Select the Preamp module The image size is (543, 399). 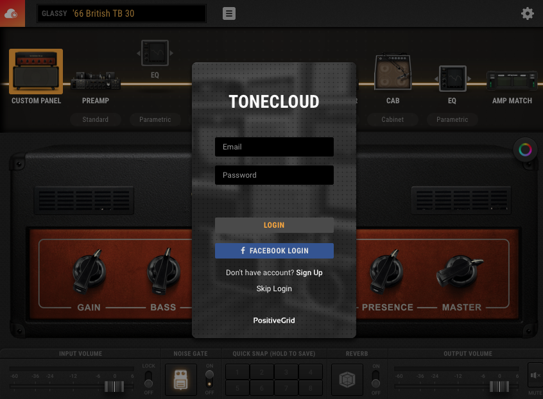[96, 81]
